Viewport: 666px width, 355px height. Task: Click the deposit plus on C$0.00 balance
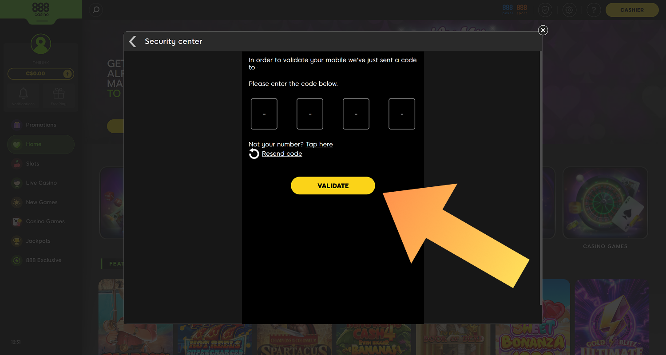point(67,74)
